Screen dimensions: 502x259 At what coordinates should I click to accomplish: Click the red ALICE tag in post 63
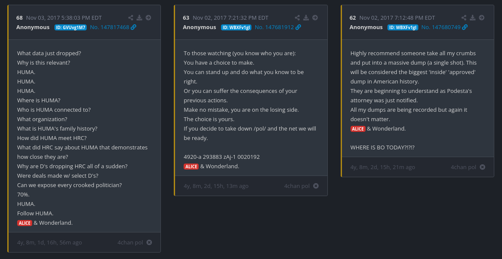pyautogui.click(x=191, y=167)
